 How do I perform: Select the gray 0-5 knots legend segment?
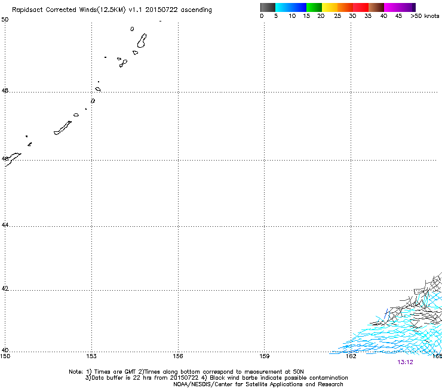pos(268,7)
